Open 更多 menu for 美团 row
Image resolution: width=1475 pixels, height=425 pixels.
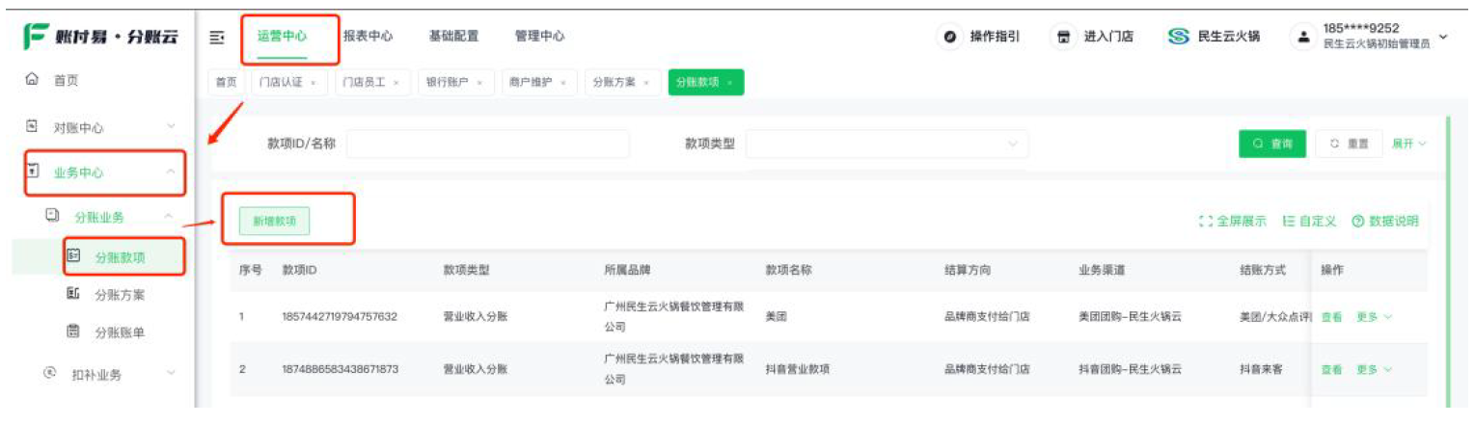click(1374, 316)
